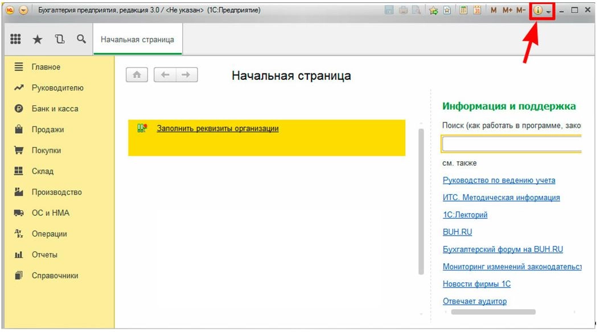Open Favorites with the black star icon

38,39
